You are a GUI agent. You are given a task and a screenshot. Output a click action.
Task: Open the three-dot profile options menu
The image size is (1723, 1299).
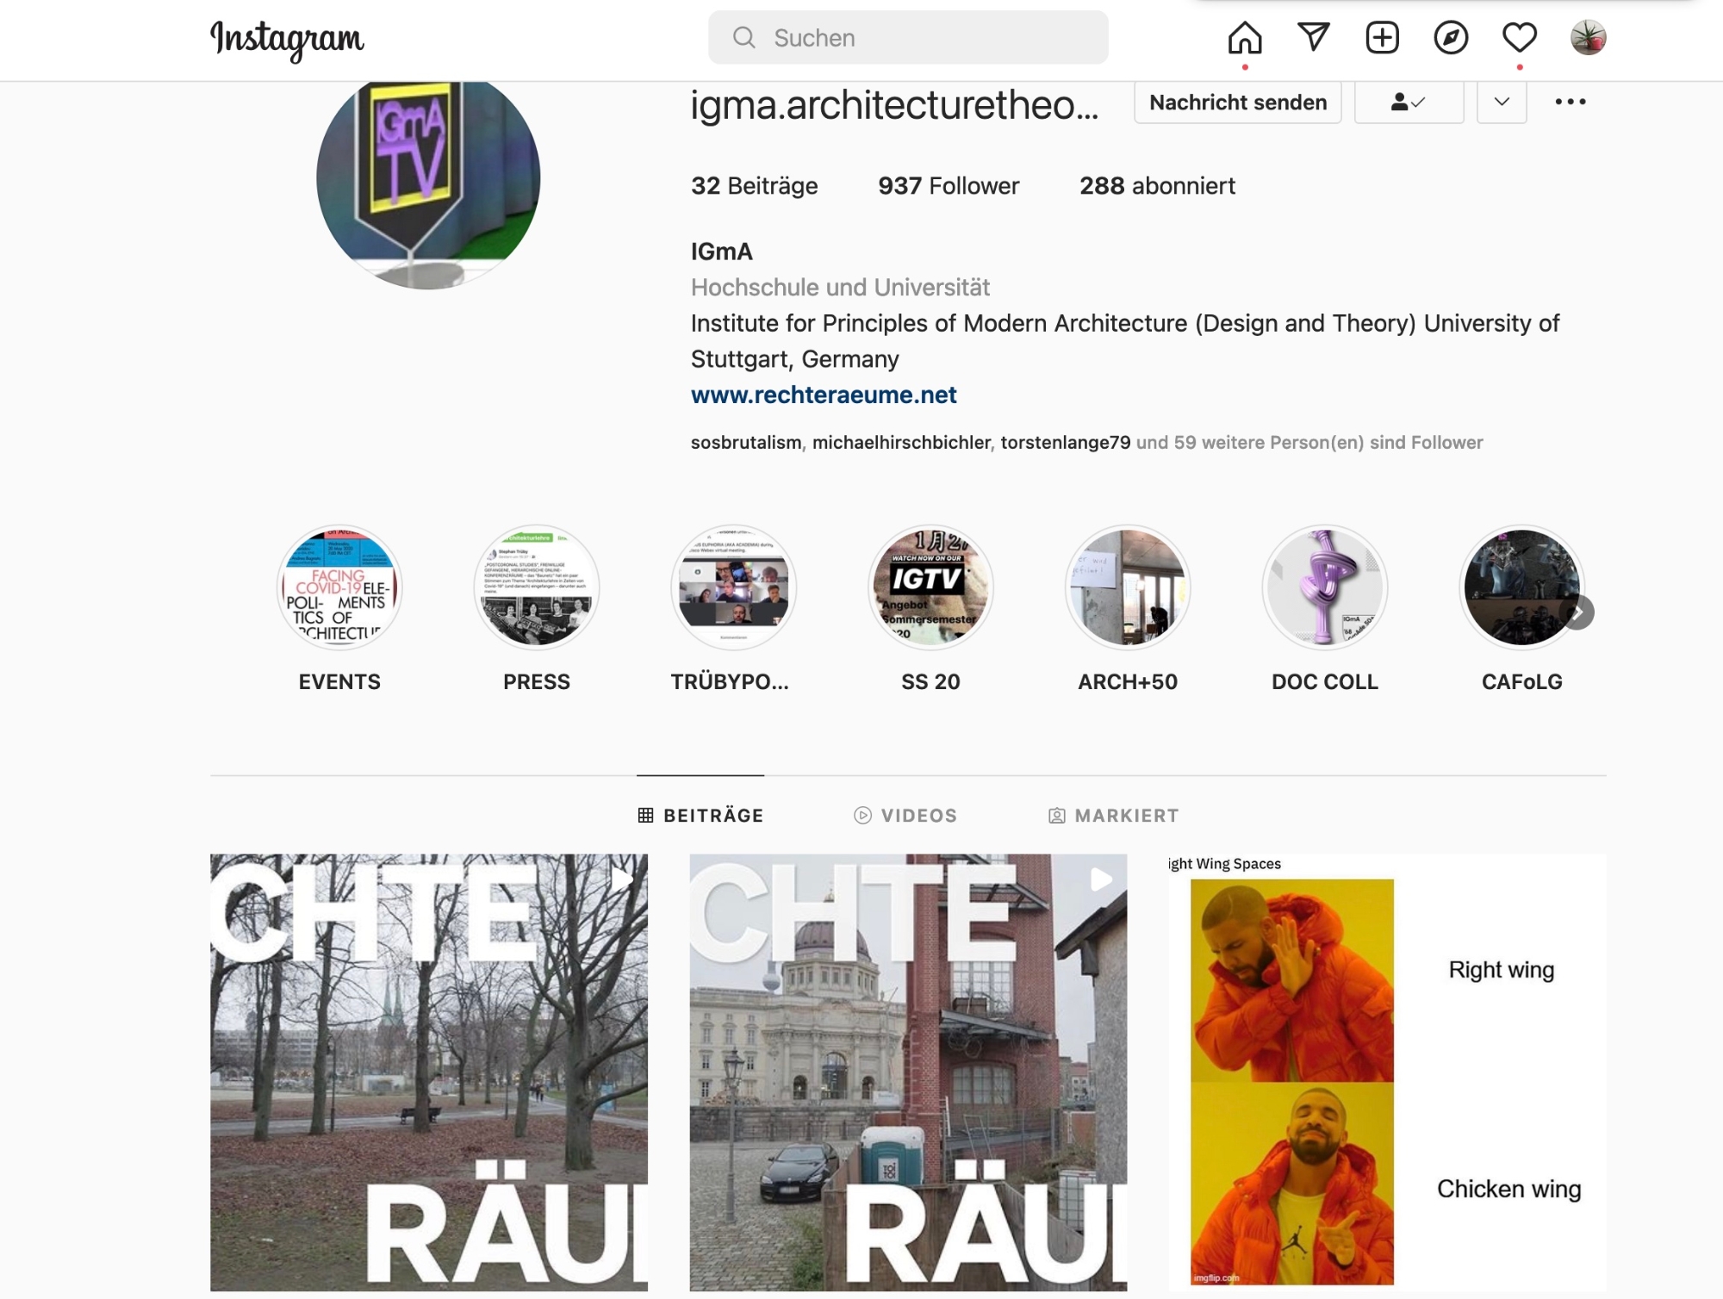point(1571,102)
